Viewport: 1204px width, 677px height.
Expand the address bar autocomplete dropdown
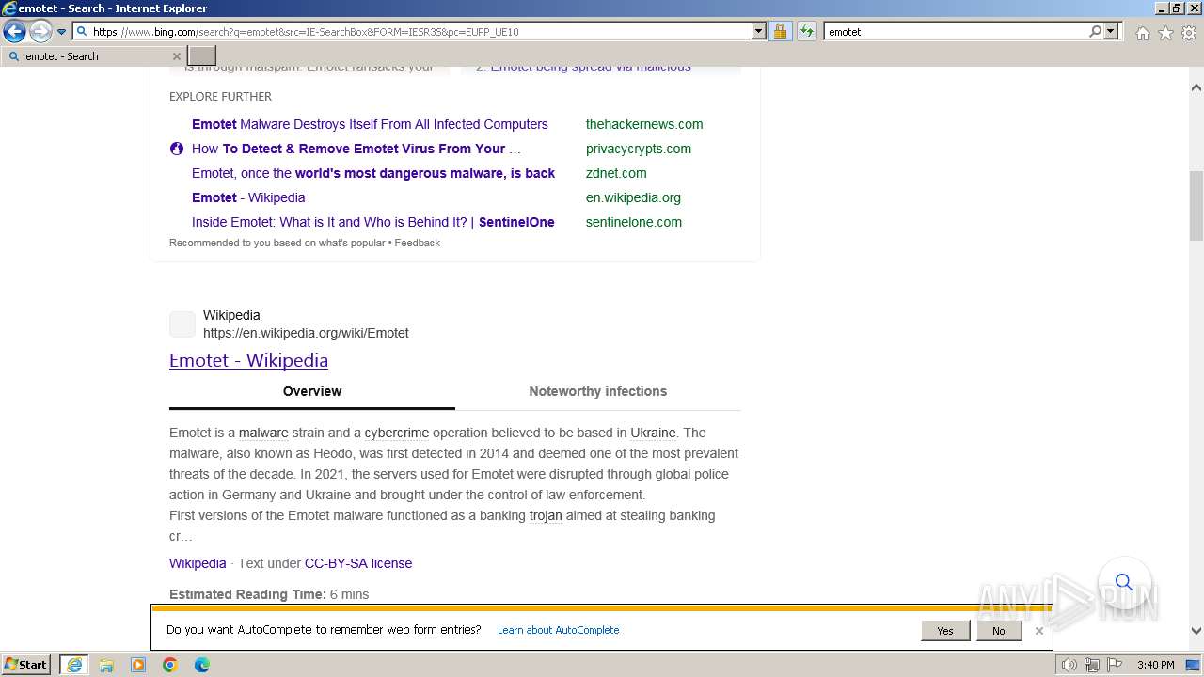(x=759, y=31)
